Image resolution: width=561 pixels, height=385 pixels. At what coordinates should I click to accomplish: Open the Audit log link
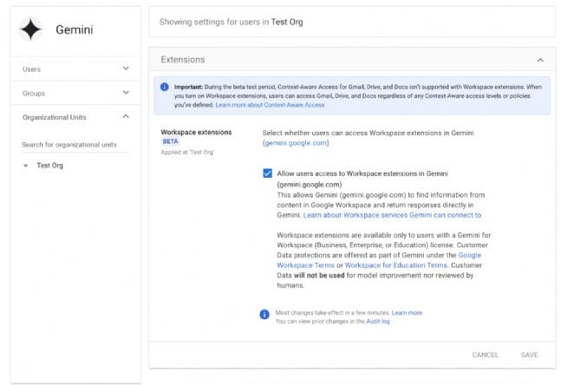378,322
